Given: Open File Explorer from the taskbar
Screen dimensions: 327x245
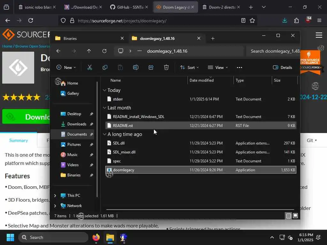Looking at the screenshot, I should tap(110, 237).
